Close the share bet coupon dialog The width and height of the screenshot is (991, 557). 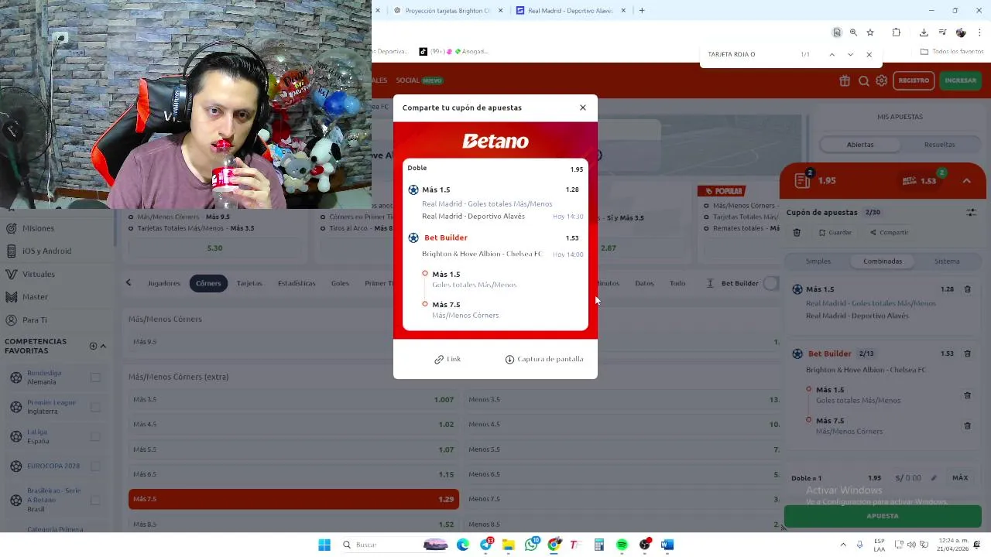(x=583, y=108)
